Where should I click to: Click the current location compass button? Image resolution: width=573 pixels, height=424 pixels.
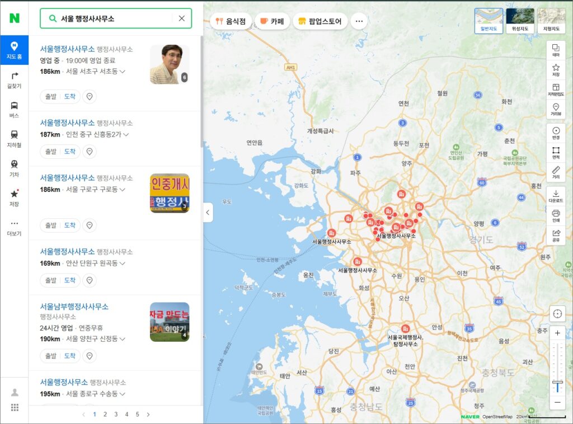pos(557,313)
